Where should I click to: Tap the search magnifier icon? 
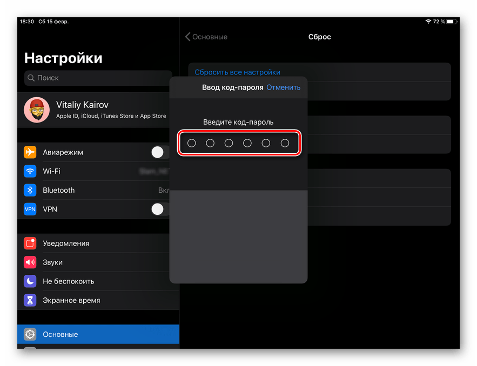point(31,78)
